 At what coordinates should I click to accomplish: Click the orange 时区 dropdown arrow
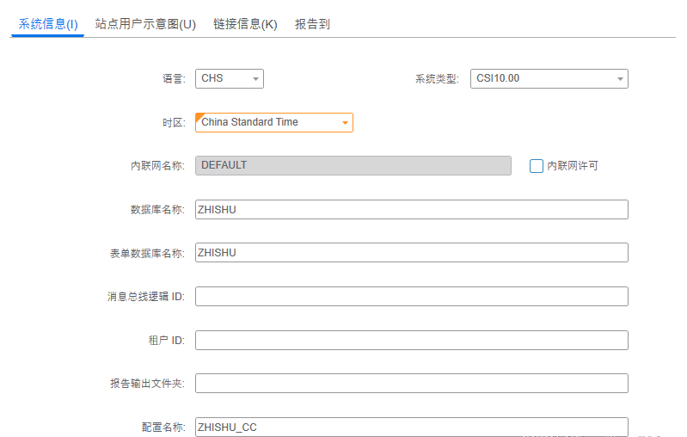click(346, 123)
